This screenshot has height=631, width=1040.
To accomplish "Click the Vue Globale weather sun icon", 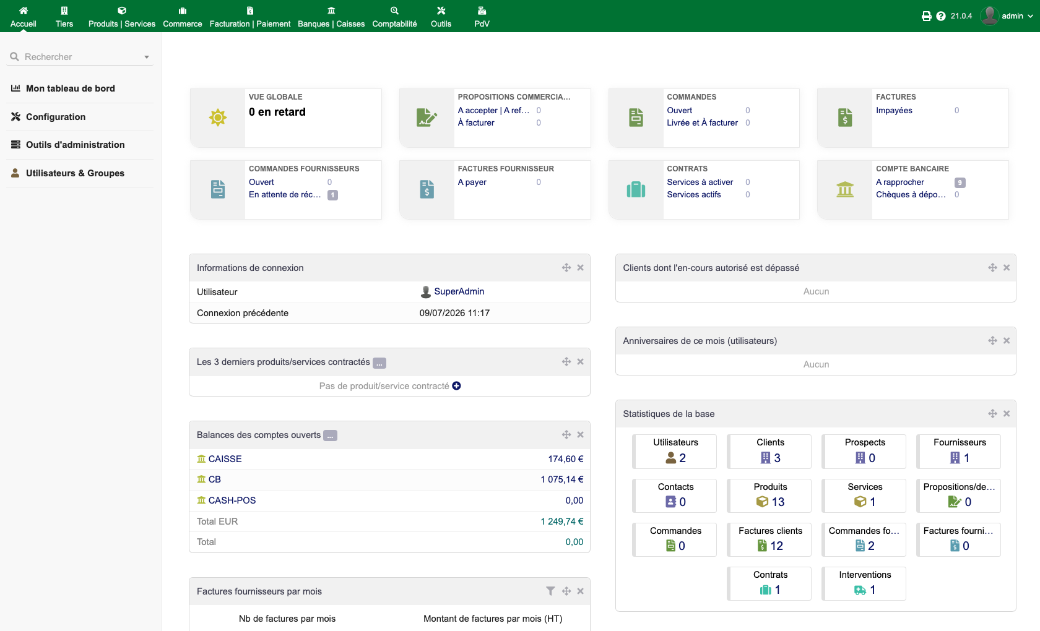I will click(218, 118).
